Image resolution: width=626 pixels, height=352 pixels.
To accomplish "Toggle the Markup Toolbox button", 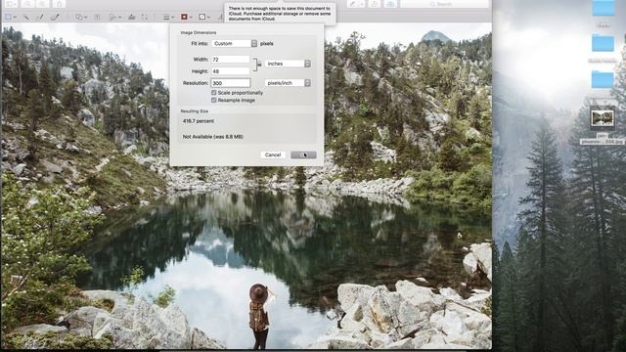I will pyautogui.click(x=390, y=4).
